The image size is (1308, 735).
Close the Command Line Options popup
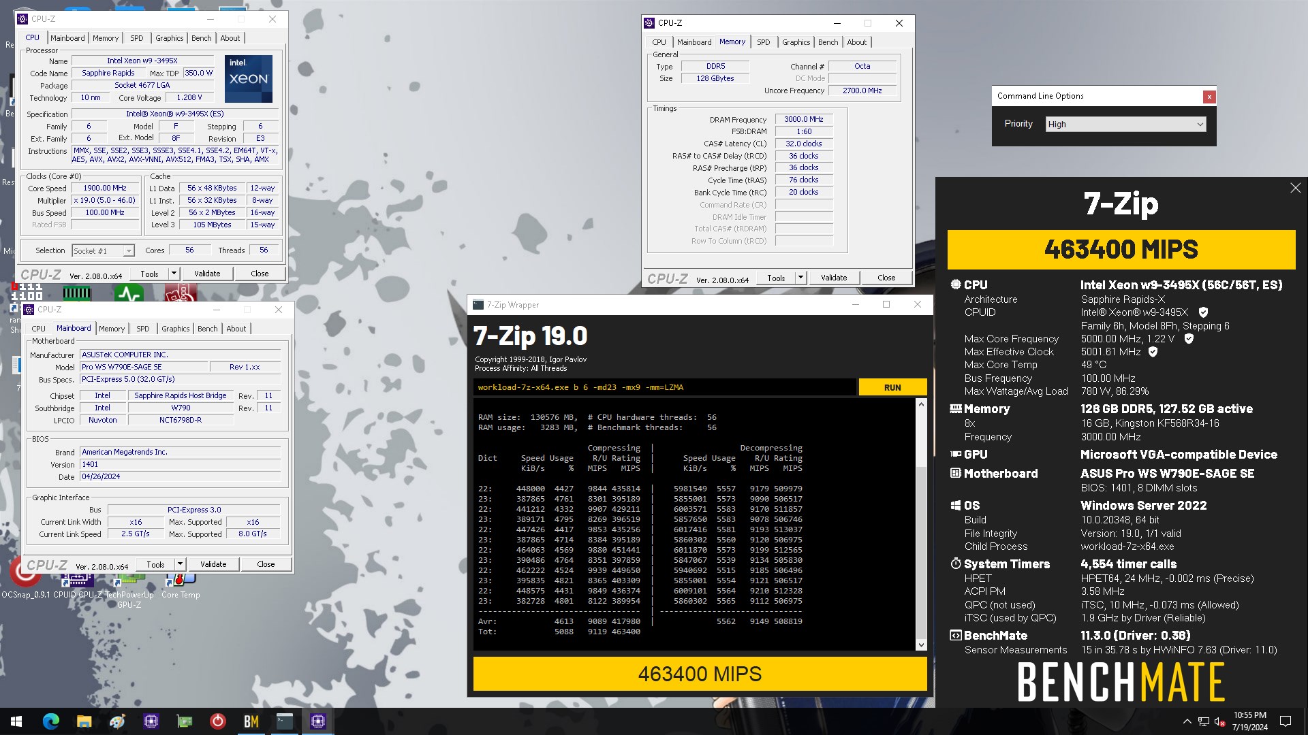tap(1209, 97)
